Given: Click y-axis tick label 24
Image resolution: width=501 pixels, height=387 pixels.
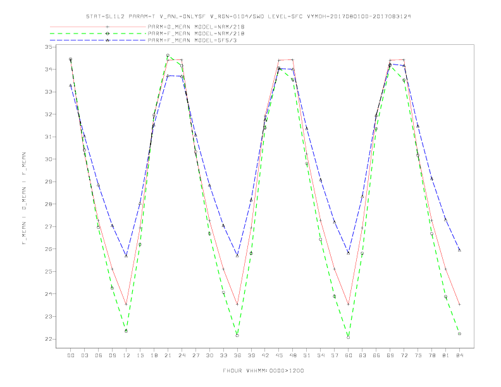Looking at the screenshot, I should (48, 294).
